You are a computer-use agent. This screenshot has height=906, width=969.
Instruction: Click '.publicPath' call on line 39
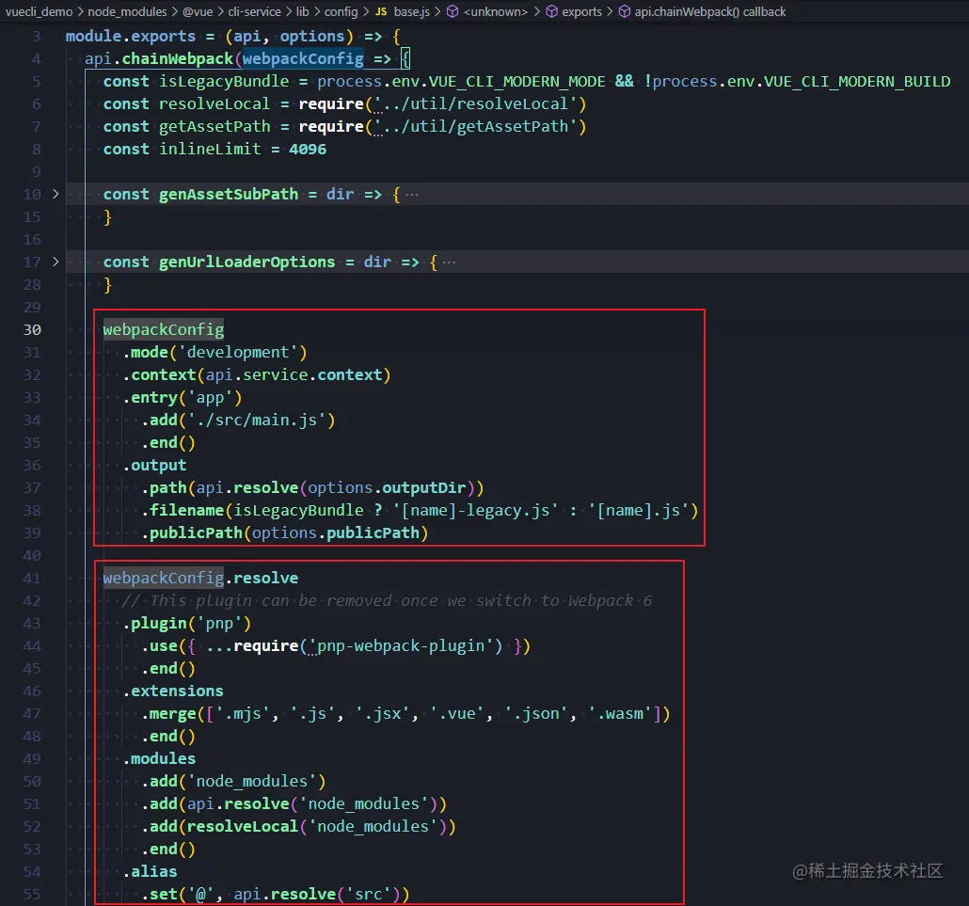click(192, 533)
